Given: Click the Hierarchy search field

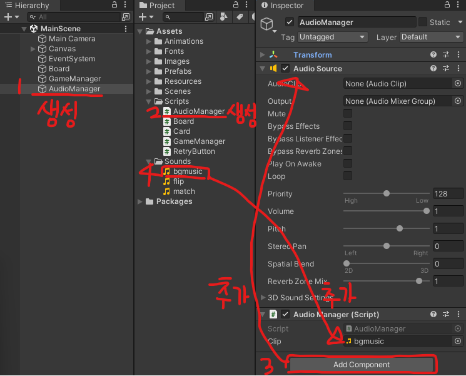Looking at the screenshot, I should 74,17.
